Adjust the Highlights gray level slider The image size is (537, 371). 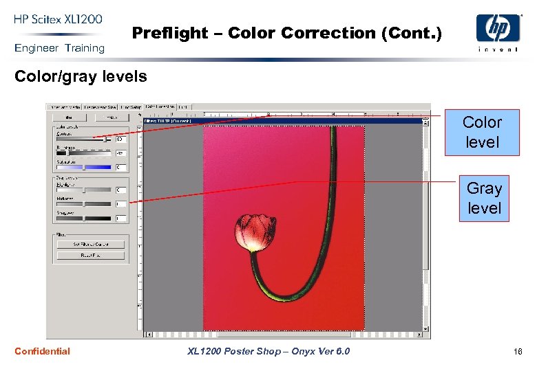coord(83,190)
